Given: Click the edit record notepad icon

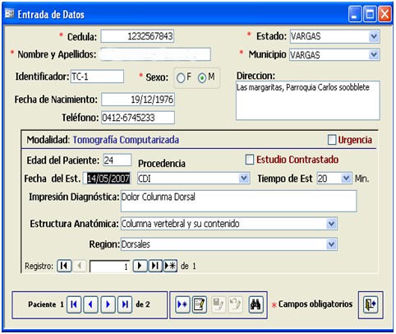Looking at the screenshot, I should (x=200, y=304).
